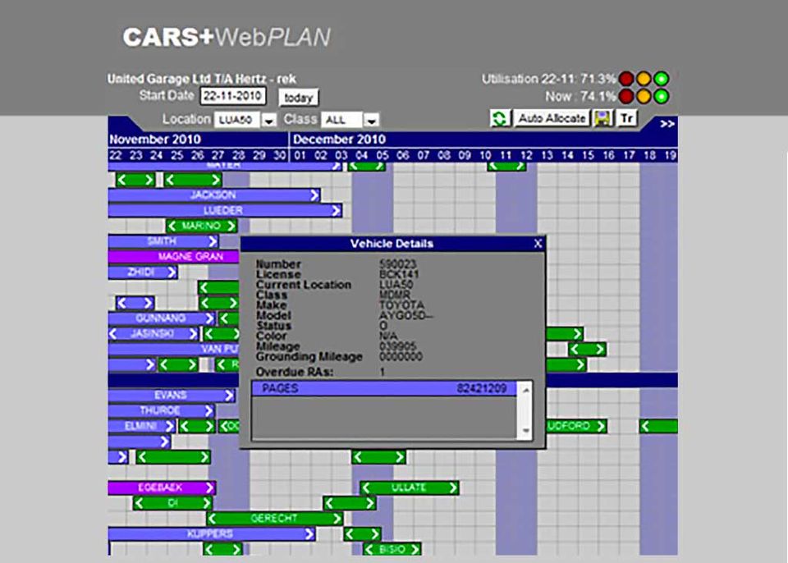Select the magenta EGEBAEX bar
This screenshot has width=788, height=563.
coord(162,487)
